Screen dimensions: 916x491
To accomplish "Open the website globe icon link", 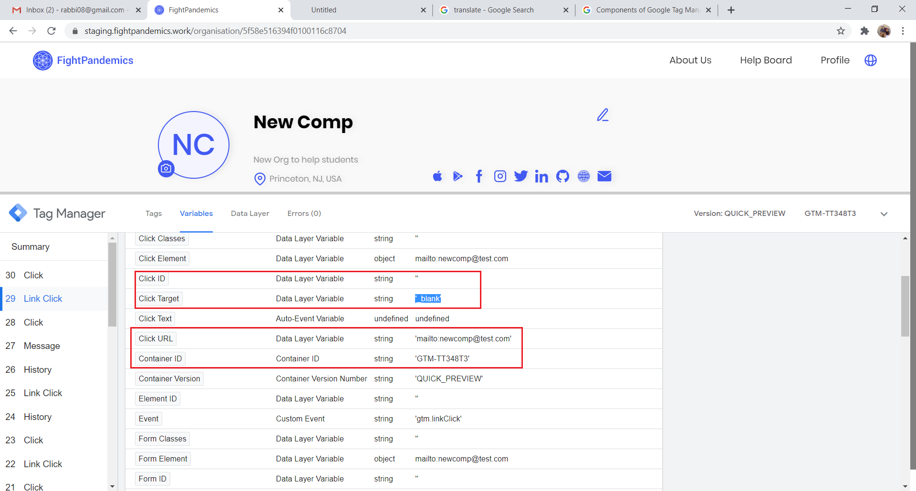I will click(x=583, y=176).
